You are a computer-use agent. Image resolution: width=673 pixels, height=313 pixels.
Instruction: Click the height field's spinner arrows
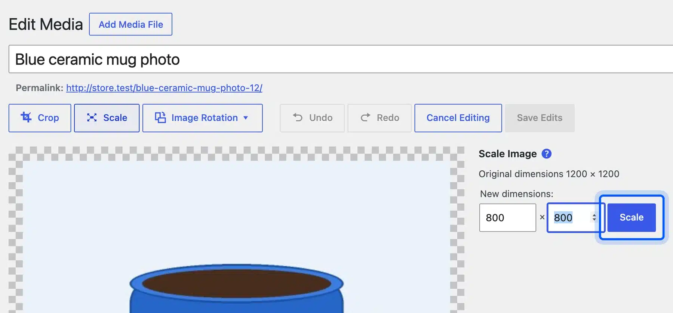(594, 217)
